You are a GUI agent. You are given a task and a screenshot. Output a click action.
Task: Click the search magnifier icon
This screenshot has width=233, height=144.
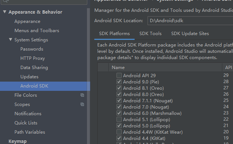[x=5, y=1]
